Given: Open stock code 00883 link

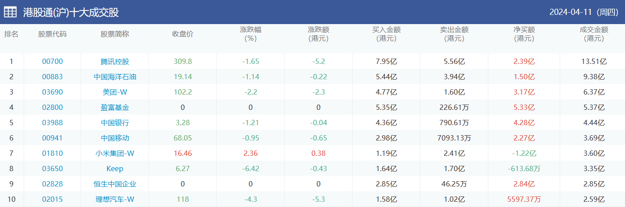Looking at the screenshot, I should pos(53,77).
